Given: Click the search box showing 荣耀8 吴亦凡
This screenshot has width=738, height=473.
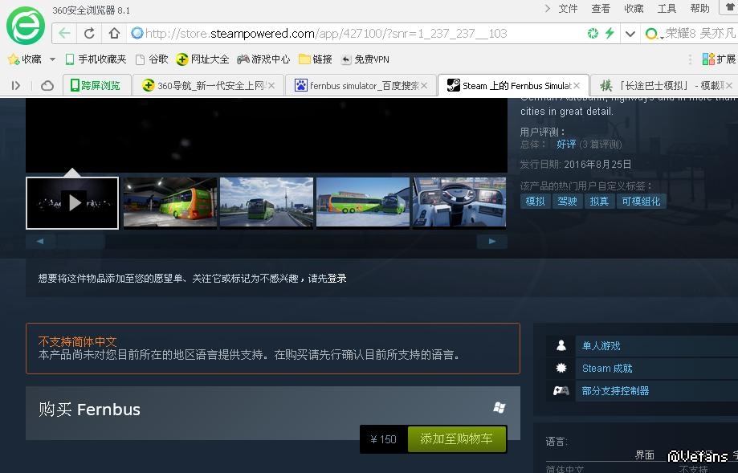Looking at the screenshot, I should click(x=700, y=34).
